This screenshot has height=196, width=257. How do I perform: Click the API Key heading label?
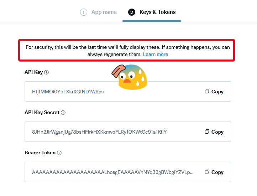33,72
